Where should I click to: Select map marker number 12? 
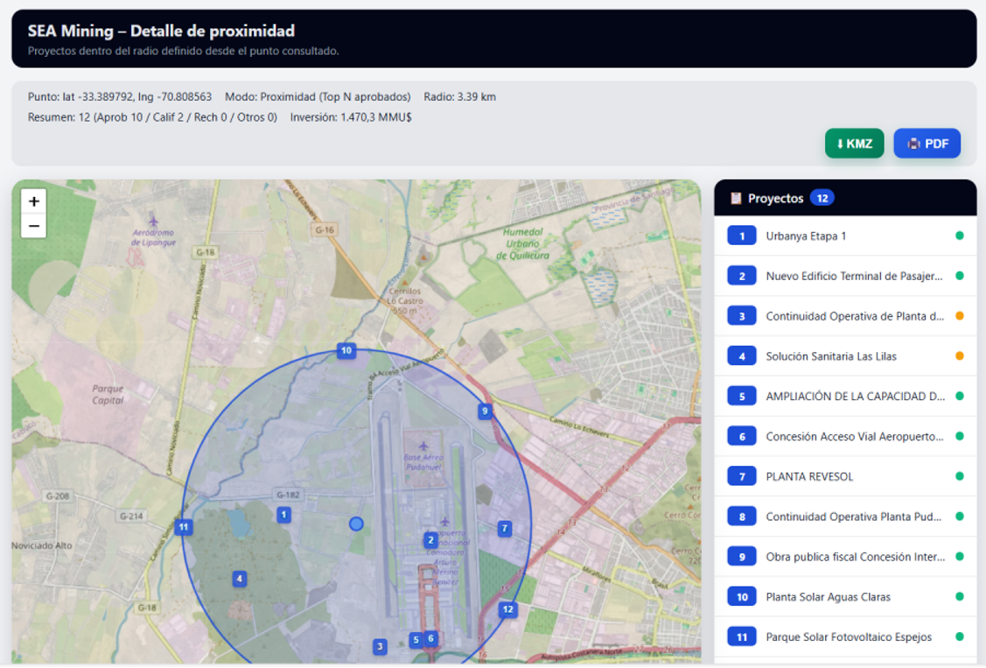click(507, 609)
